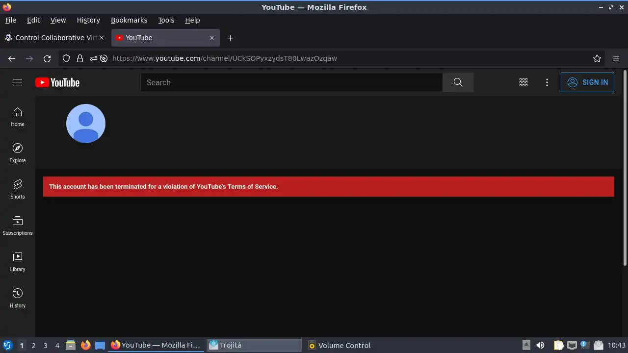Go to Home in the sidebar

(18, 117)
